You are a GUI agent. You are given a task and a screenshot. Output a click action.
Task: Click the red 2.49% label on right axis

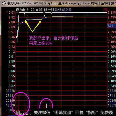[x=112, y=42]
